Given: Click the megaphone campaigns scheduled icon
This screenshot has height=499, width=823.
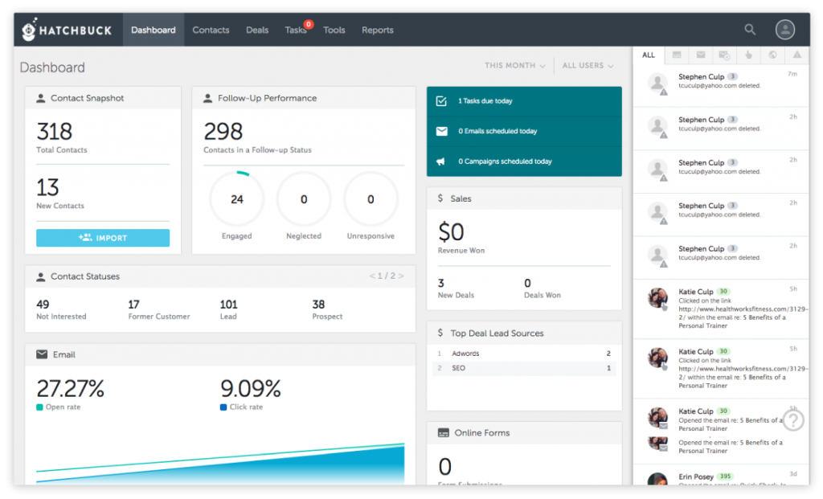Looking at the screenshot, I should tap(441, 162).
